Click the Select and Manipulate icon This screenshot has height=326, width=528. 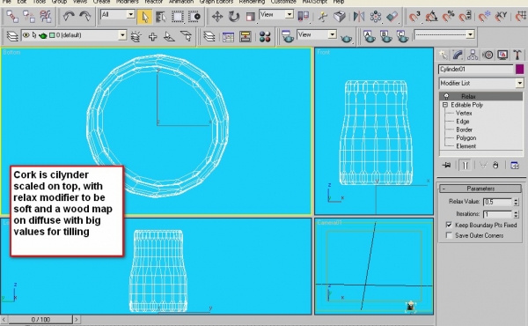coord(323,17)
